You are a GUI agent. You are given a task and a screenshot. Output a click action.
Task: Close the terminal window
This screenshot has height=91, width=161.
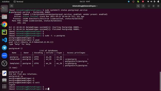(x=158, y=6)
